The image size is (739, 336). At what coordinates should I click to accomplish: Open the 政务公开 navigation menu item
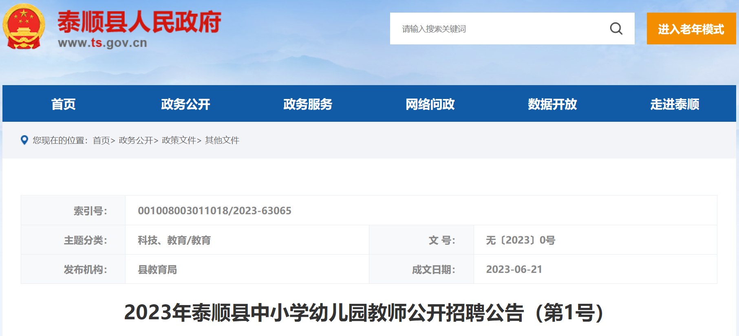coord(186,104)
